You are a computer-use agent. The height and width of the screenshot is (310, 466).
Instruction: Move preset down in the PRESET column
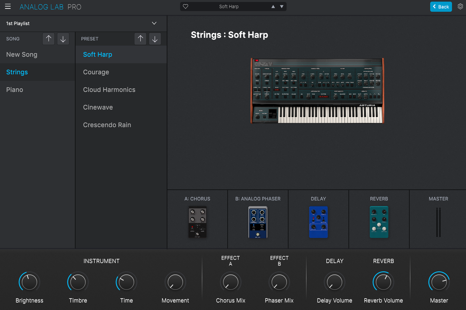click(155, 39)
